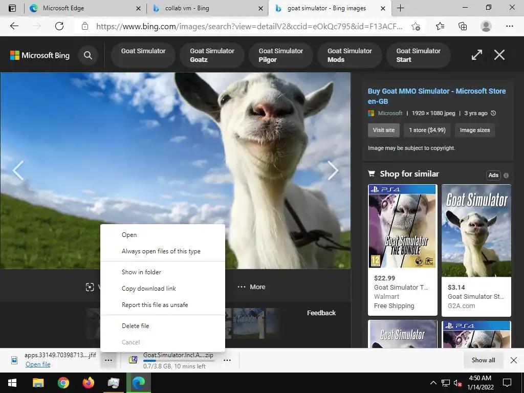Screen dimensions: 524x393
Task: Click the Goat Simulator Mods chip
Action: point(350,55)
